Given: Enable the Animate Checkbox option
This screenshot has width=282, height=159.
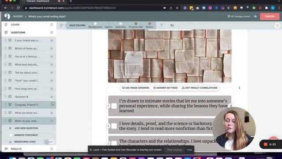Looking at the screenshot, I should 11,135.
